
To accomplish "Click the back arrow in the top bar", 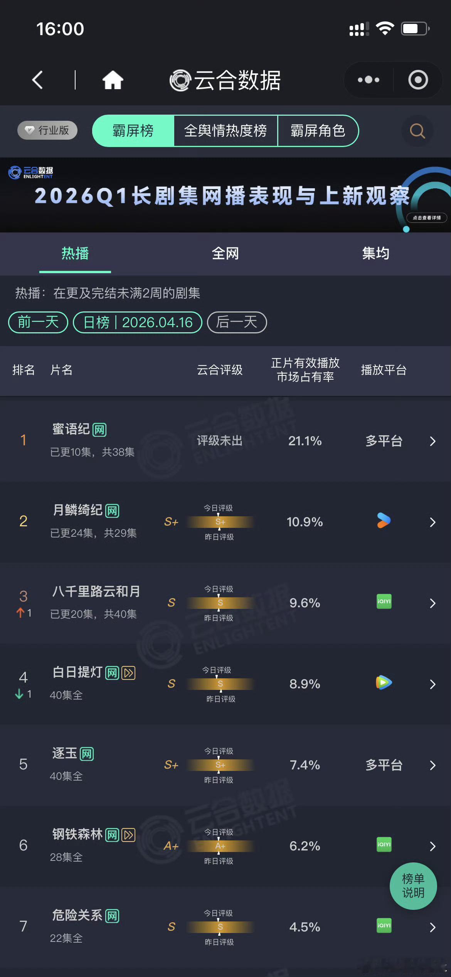I will point(37,80).
